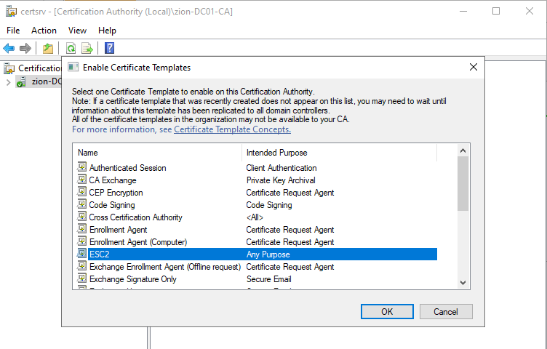Open Help via the question mark icon
Viewport: 547px width, 349px height.
coord(110,49)
